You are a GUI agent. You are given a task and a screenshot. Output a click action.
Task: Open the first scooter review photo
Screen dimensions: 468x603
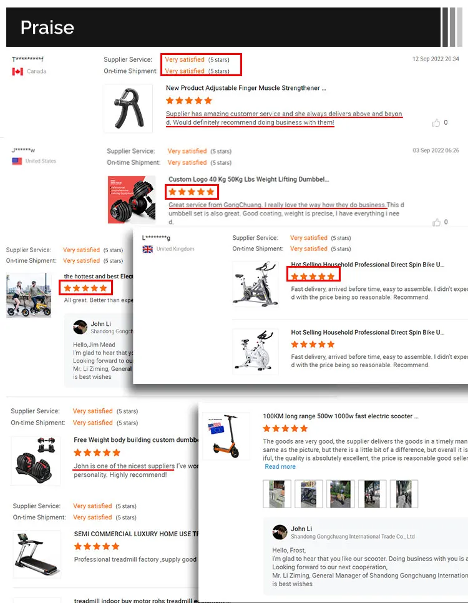pyautogui.click(x=277, y=494)
